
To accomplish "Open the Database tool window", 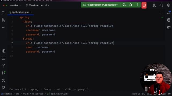I will [169, 20].
